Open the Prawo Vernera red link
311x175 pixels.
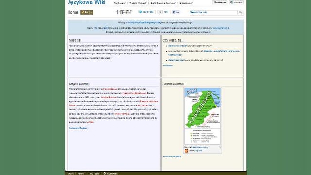tap(122, 114)
